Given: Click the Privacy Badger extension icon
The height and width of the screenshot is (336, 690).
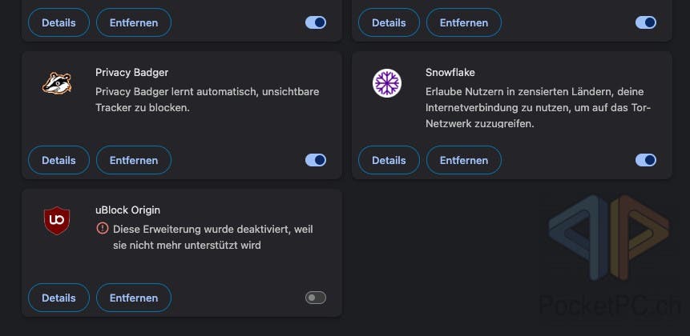Looking at the screenshot, I should [x=57, y=83].
